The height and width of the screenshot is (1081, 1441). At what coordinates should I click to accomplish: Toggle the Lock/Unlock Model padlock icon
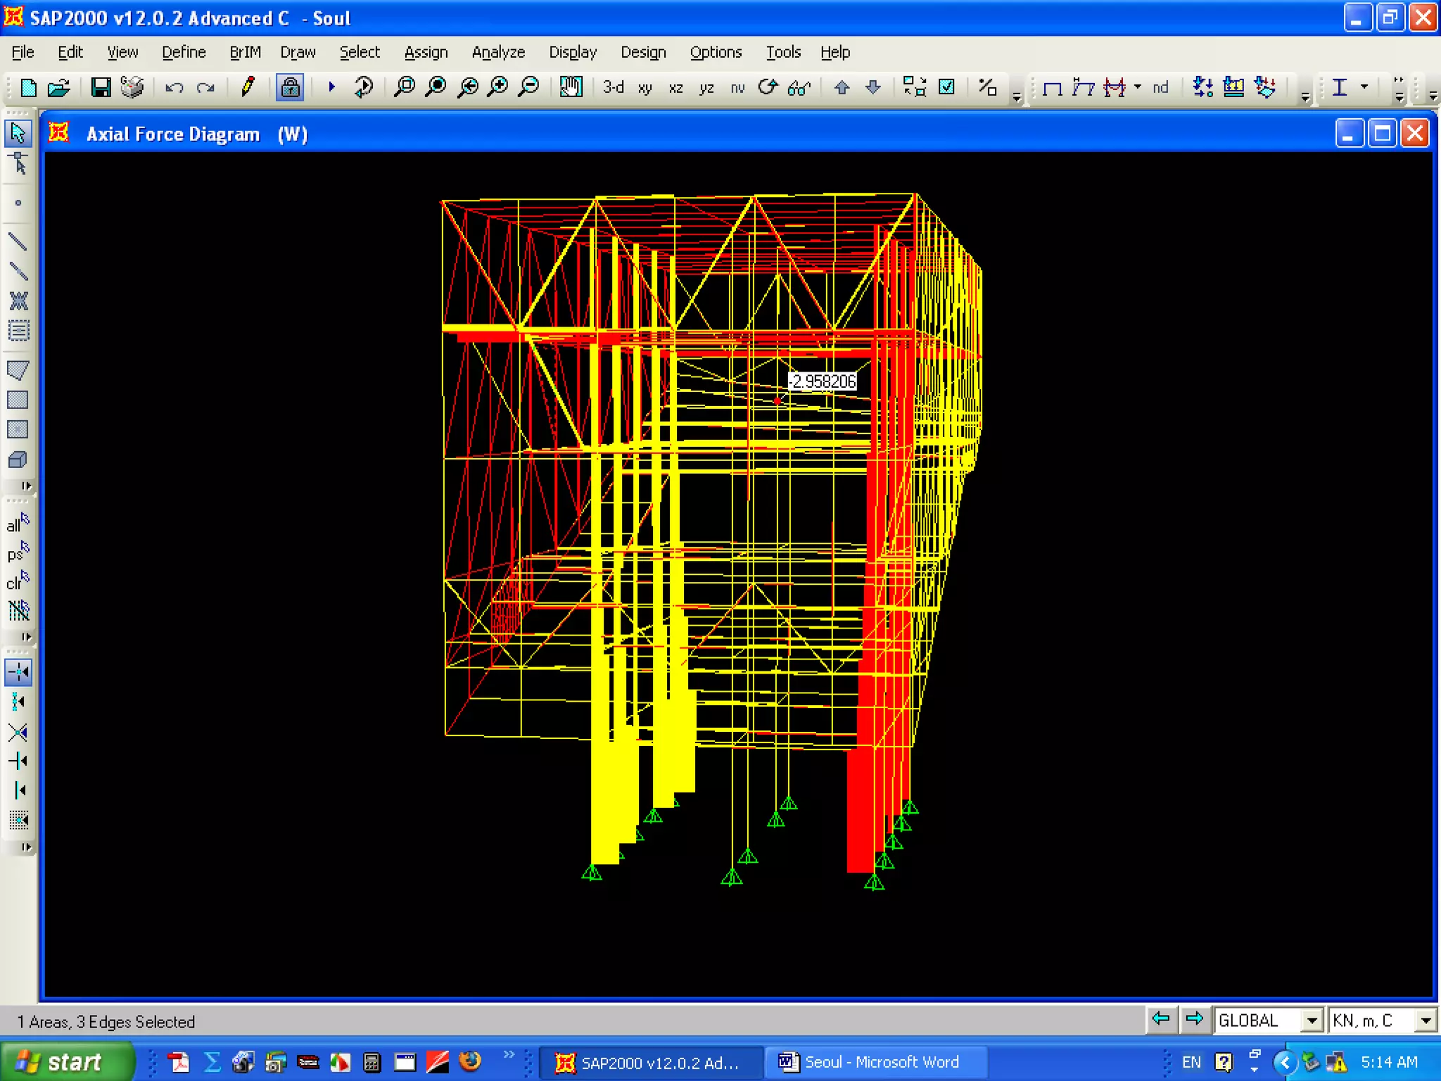click(290, 87)
